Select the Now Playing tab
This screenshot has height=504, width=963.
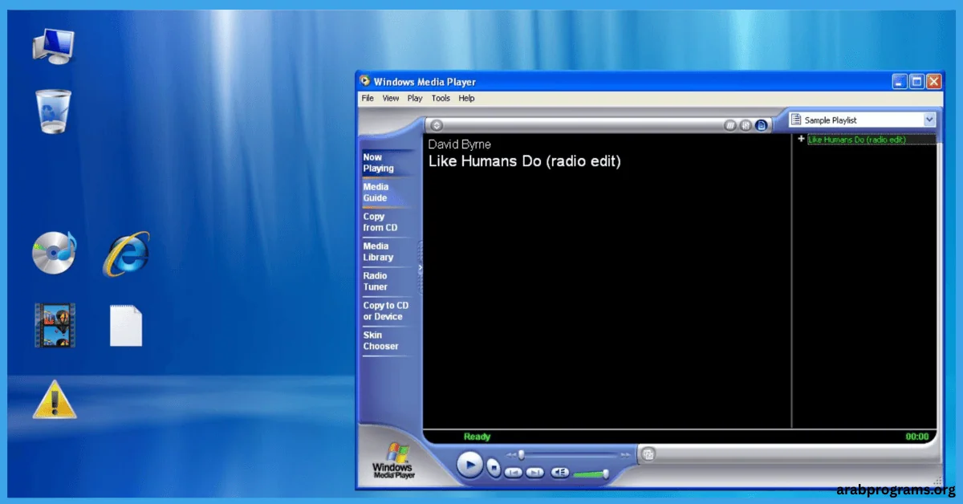pyautogui.click(x=387, y=163)
